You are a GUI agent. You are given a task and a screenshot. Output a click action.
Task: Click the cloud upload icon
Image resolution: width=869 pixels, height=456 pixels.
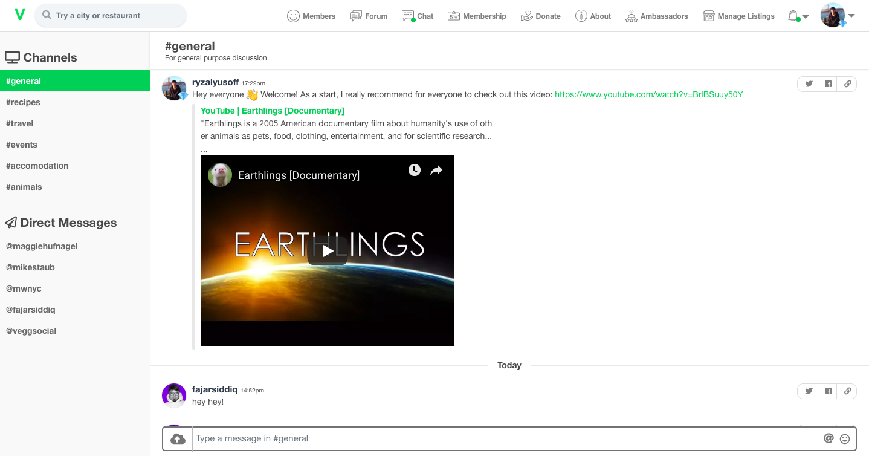[x=178, y=438]
